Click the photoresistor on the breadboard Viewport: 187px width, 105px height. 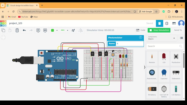[x=113, y=55]
